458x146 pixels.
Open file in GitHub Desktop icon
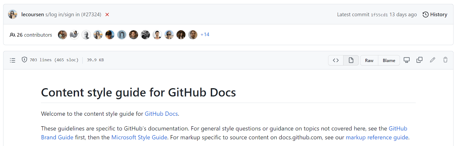click(x=406, y=60)
